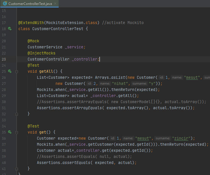The image size is (210, 175).
Task: Click _controller.getAll() call on line 29
Action: 114,96
